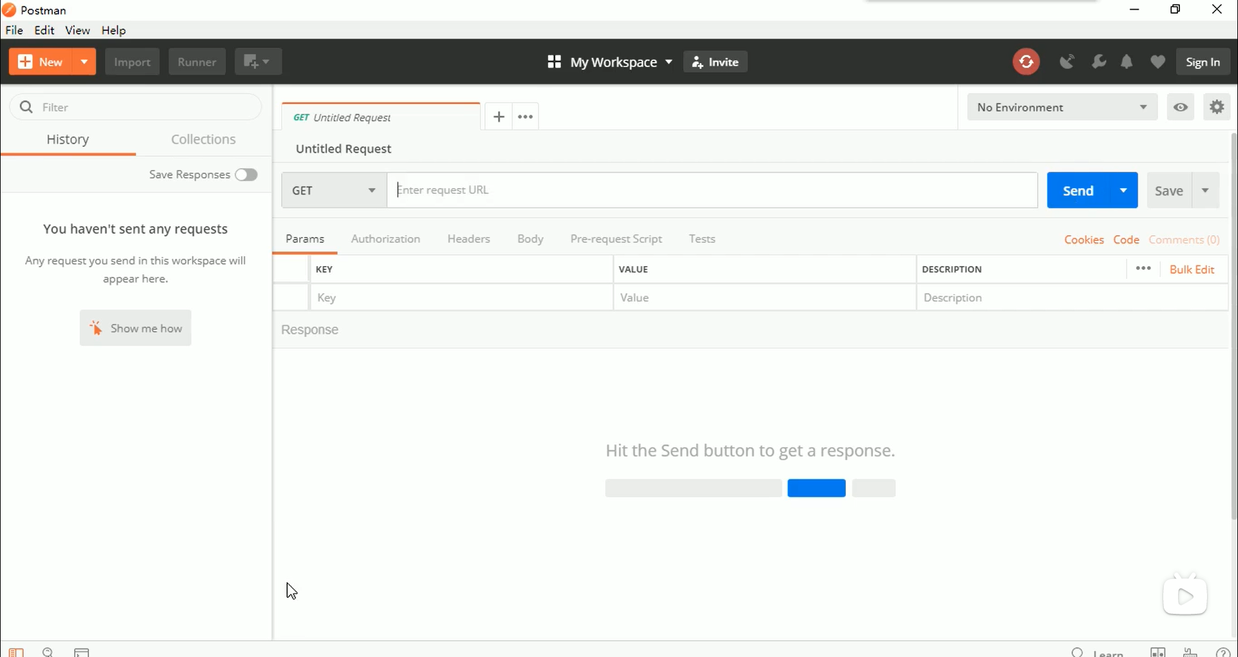Click the Invite button
The image size is (1238, 657).
click(715, 62)
